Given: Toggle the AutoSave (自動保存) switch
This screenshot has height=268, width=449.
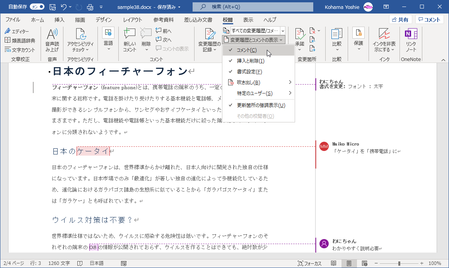Looking at the screenshot, I should click(x=38, y=7).
